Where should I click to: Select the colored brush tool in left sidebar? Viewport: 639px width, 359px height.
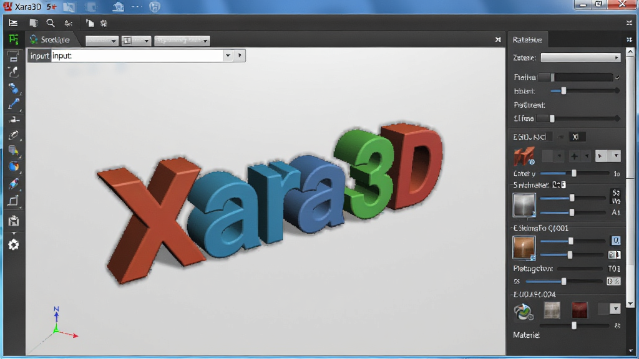14,184
